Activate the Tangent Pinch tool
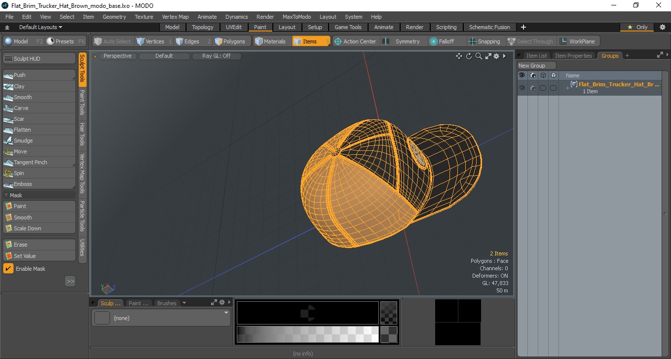Image resolution: width=671 pixels, height=359 pixels. coord(39,162)
